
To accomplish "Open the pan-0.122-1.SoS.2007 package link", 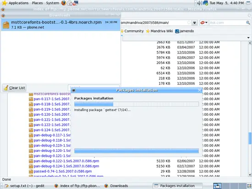I will [52, 125].
